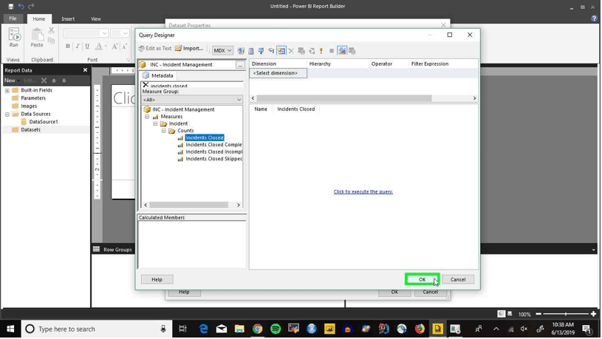Collapse the Counts folder in metadata tree
The height and width of the screenshot is (339, 602).
[163, 131]
